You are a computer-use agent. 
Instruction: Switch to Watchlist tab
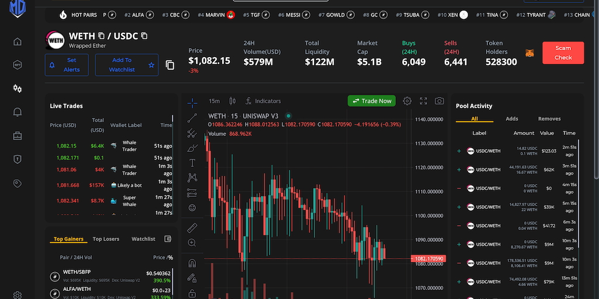pos(143,239)
